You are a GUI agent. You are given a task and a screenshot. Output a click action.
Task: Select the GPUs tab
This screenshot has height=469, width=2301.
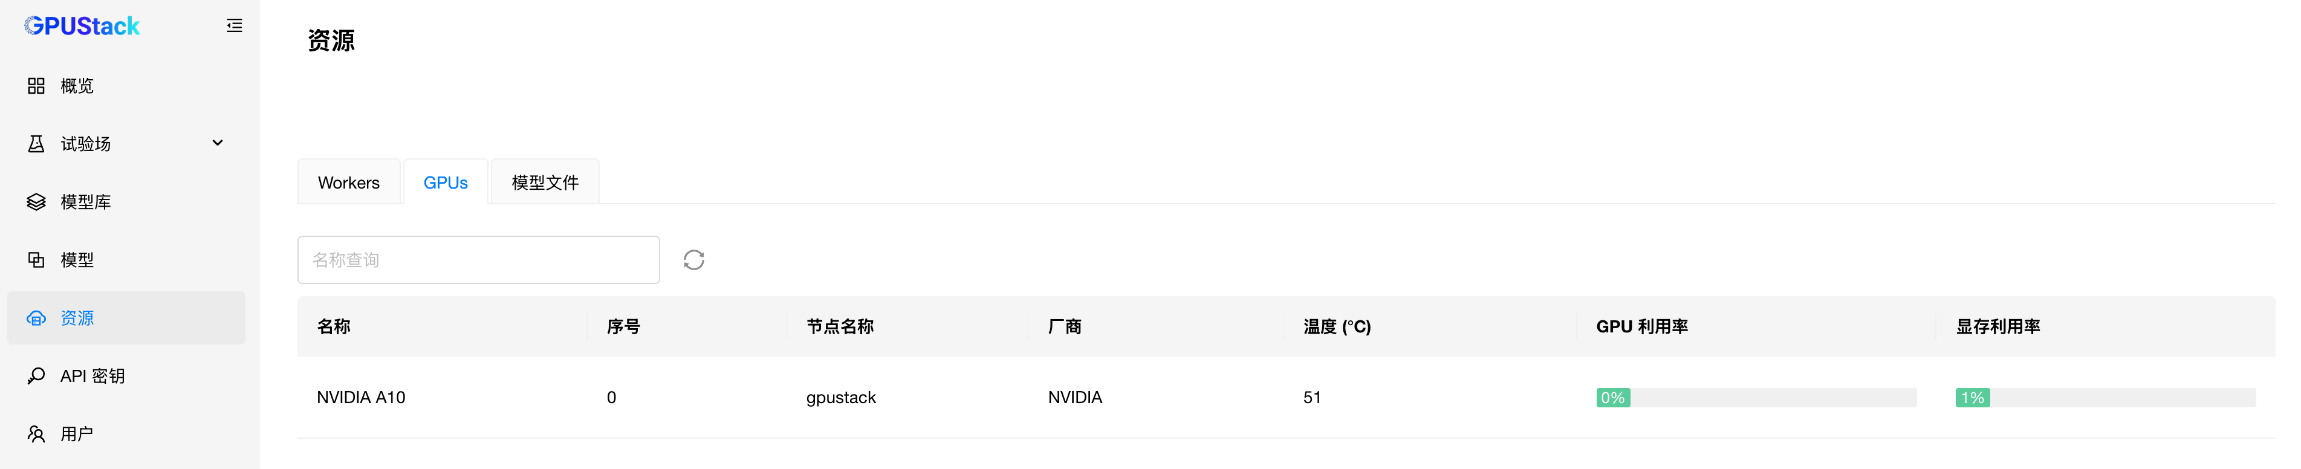[x=446, y=183]
